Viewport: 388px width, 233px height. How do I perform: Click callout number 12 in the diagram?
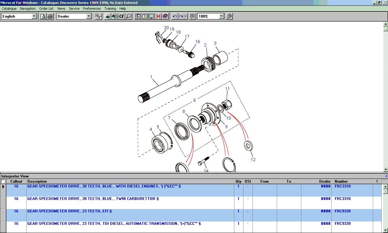tap(253, 160)
